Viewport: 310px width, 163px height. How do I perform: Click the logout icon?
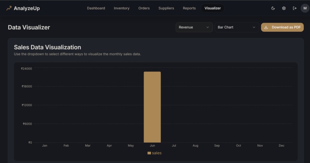point(295,8)
